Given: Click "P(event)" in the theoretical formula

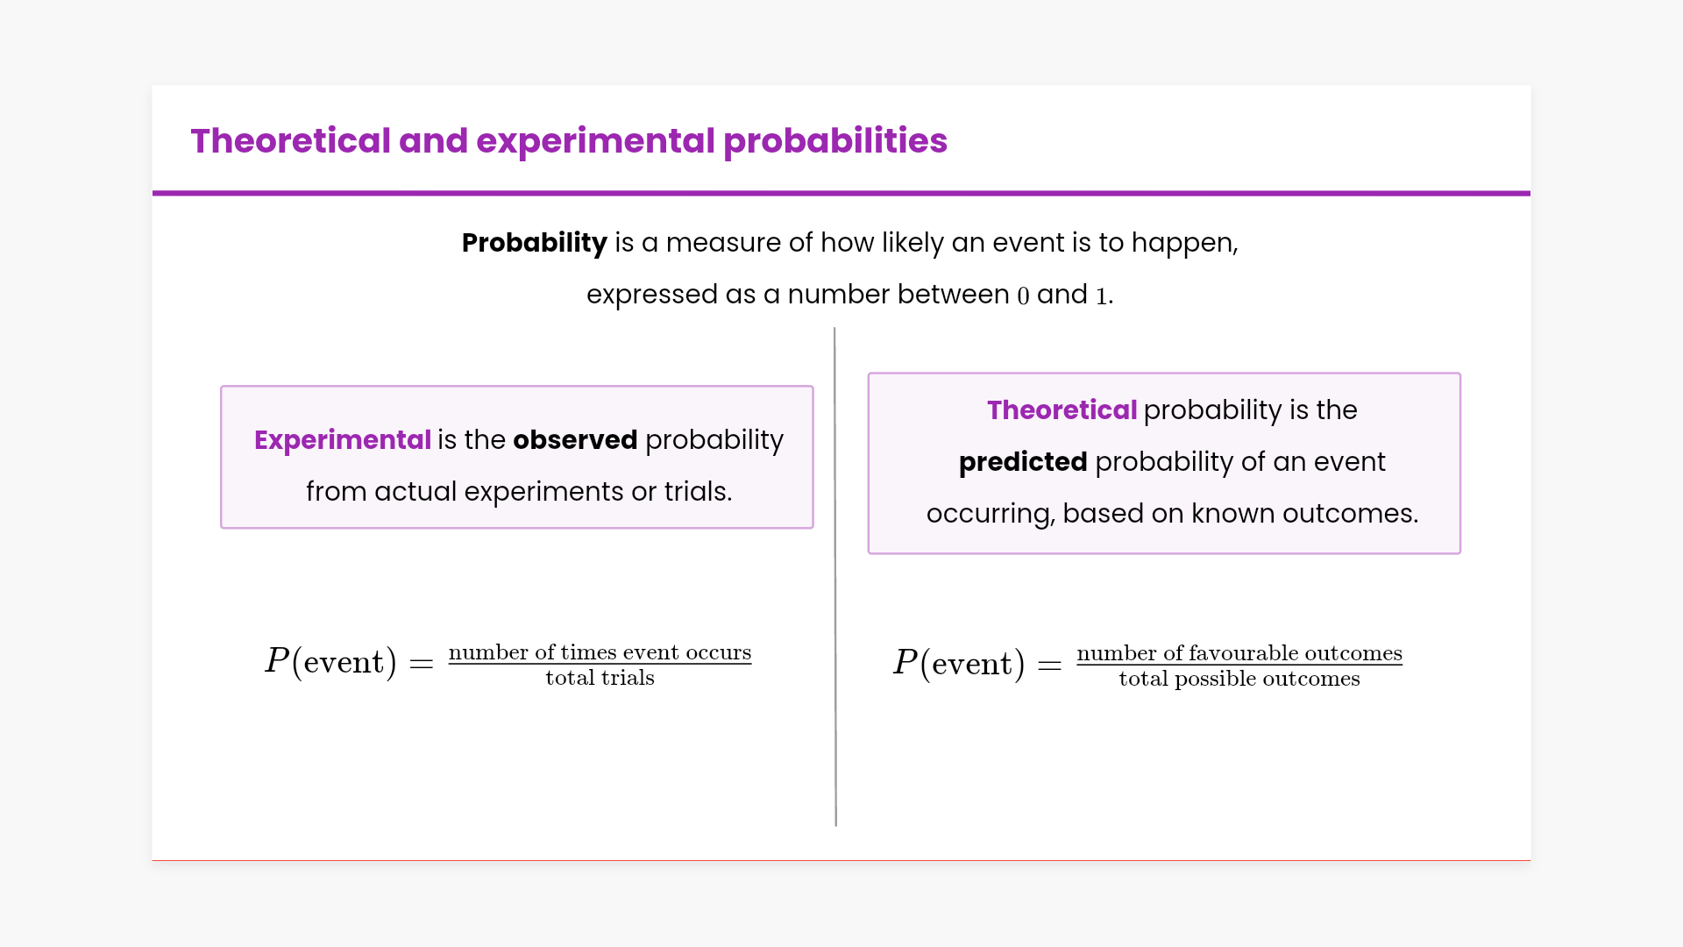Looking at the screenshot, I should (x=959, y=664).
